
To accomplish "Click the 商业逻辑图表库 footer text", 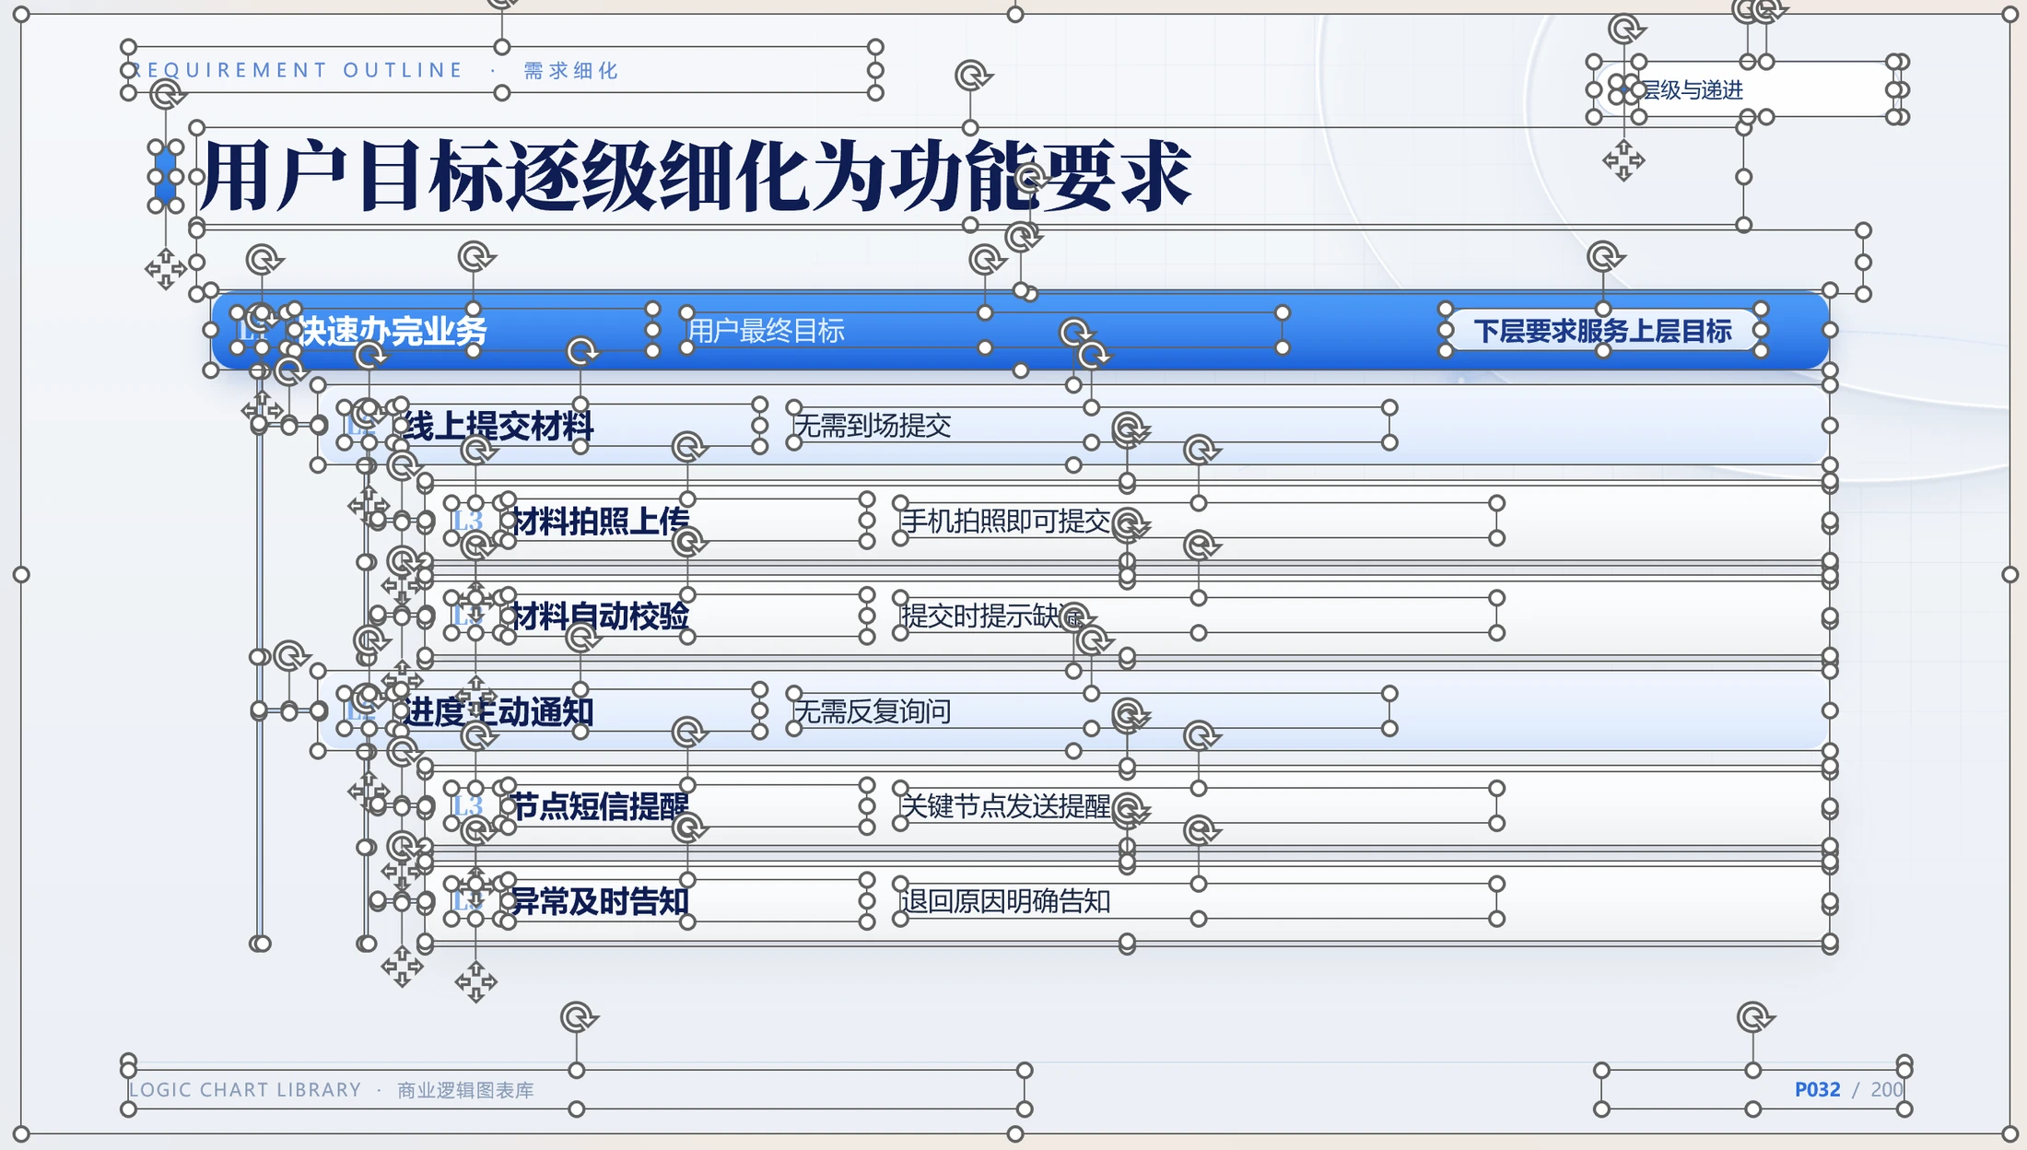I will tap(465, 1090).
